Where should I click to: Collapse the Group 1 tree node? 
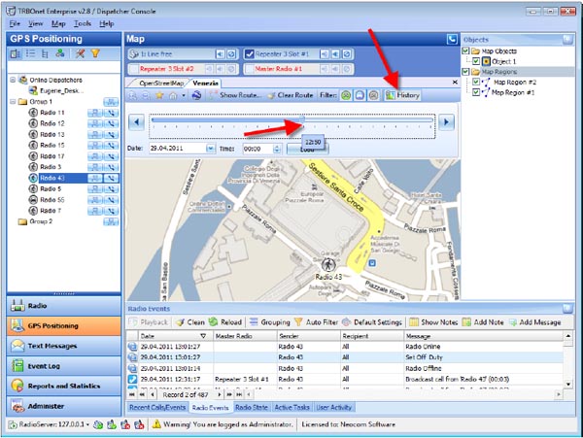pyautogui.click(x=13, y=101)
